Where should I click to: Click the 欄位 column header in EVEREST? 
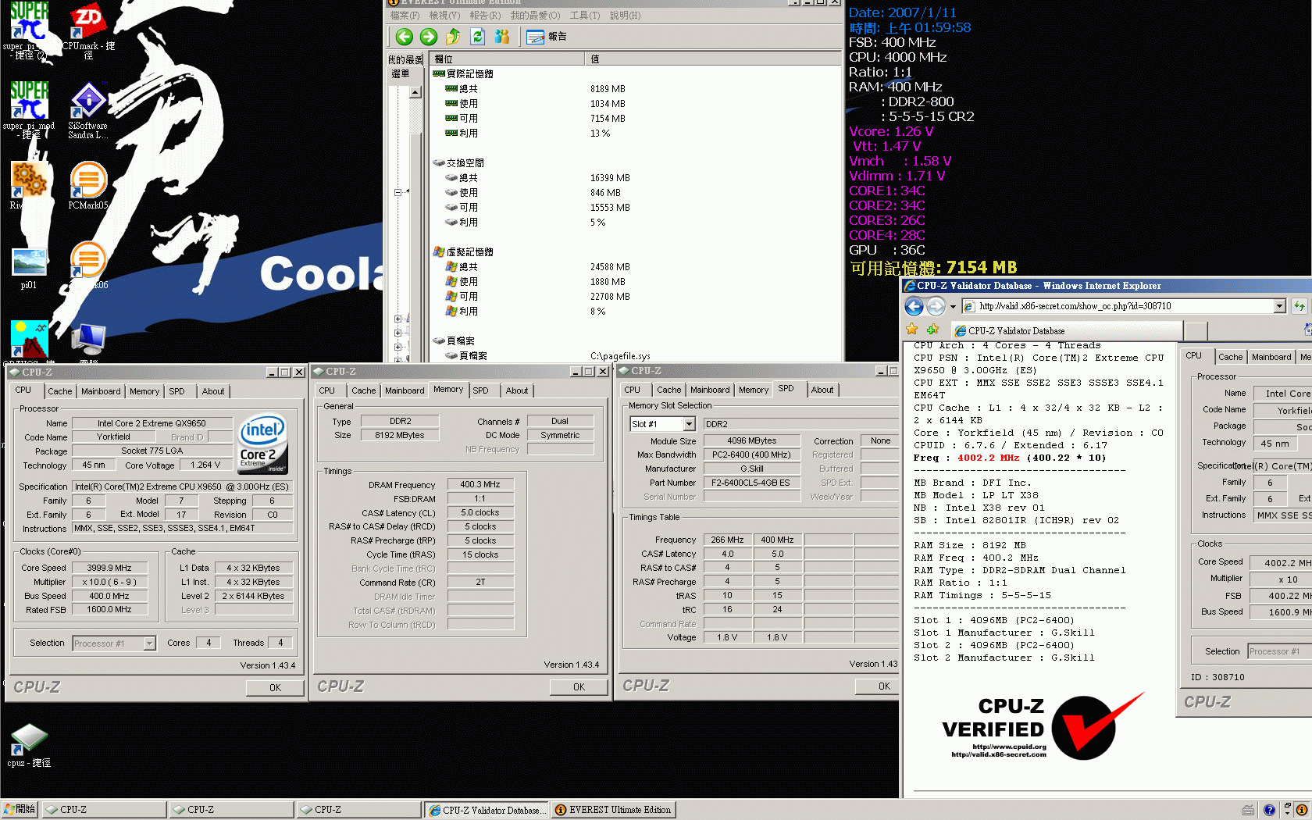pos(508,59)
